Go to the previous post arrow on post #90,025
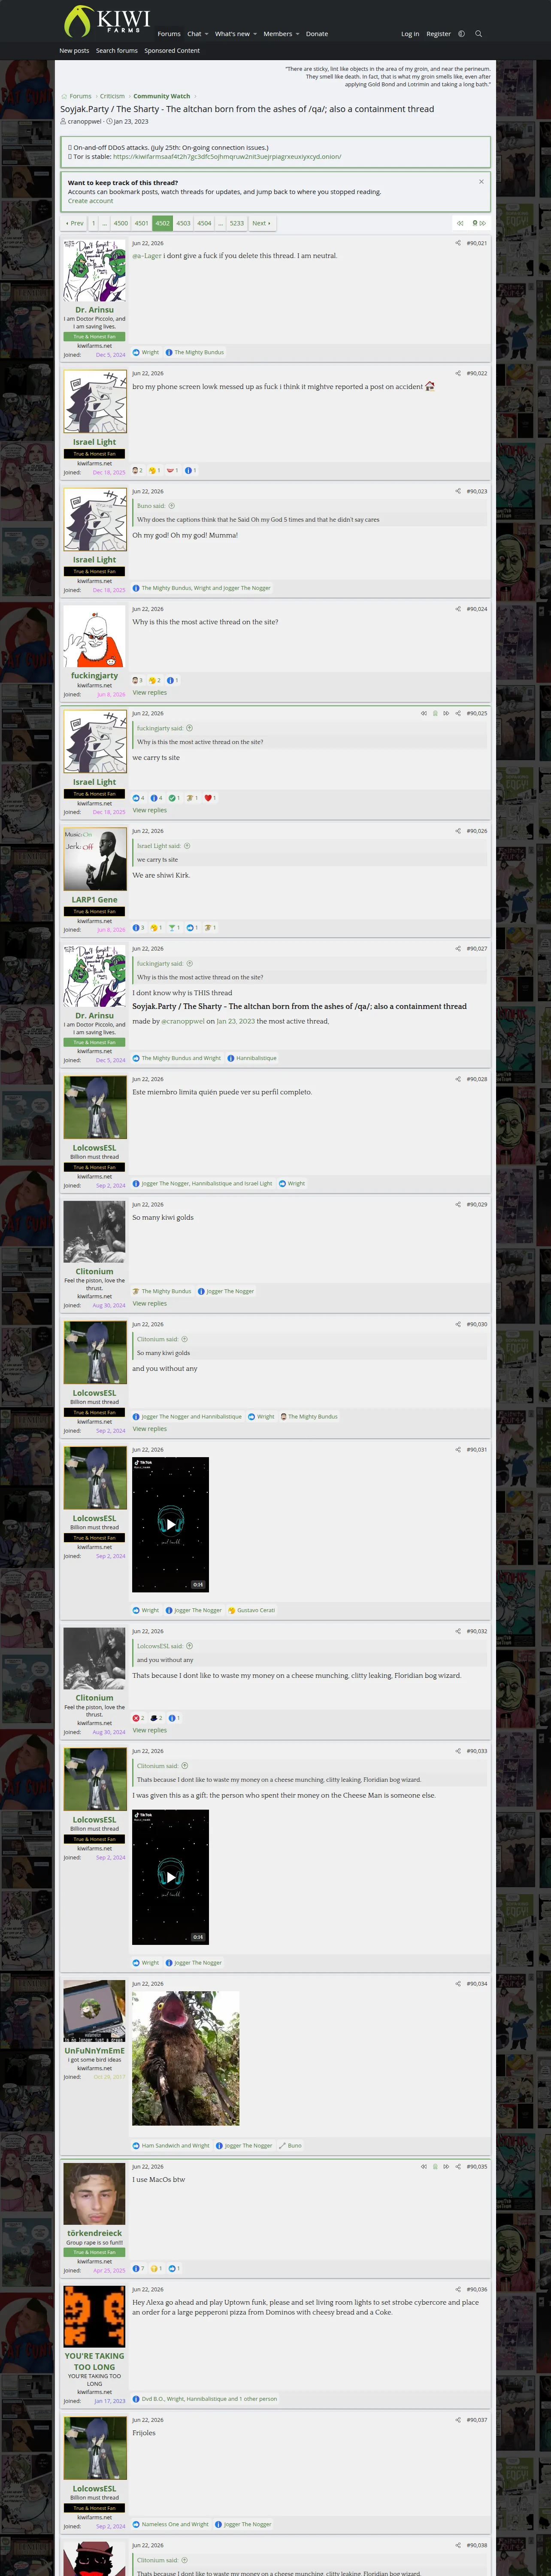The image size is (551, 2576). [x=423, y=713]
